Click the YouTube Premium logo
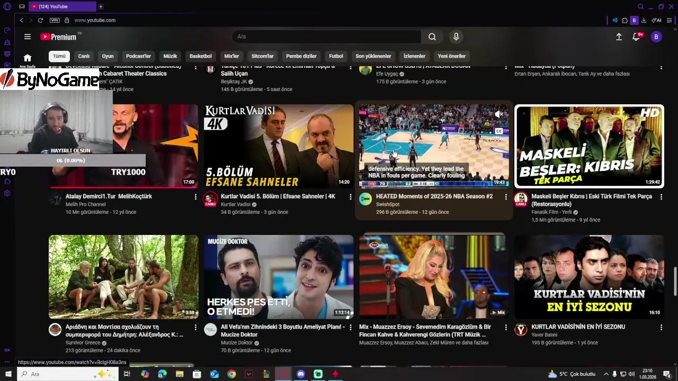Screen dimensions: 678x381 (x=59, y=37)
